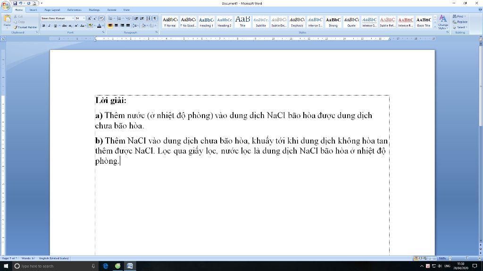The height and width of the screenshot is (271, 483).
Task: Open the Select dropdown in Editing
Action: (460, 27)
